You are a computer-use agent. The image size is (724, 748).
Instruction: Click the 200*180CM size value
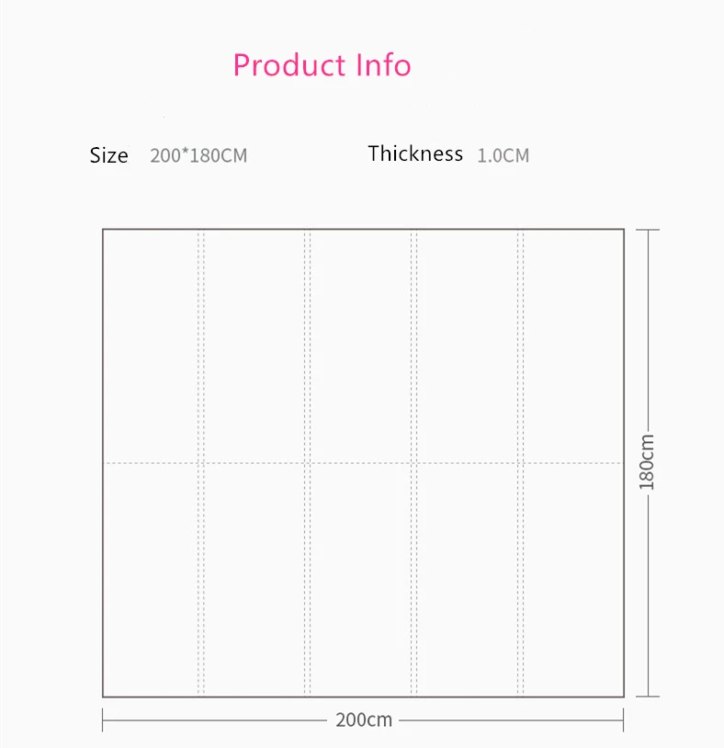(x=198, y=155)
